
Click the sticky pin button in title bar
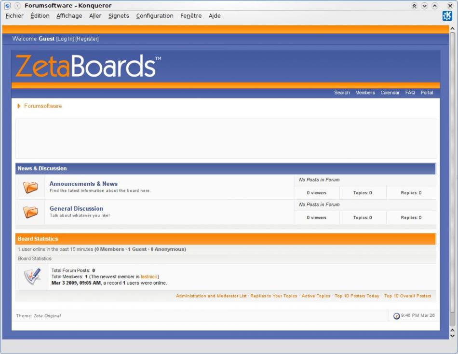point(17,6)
